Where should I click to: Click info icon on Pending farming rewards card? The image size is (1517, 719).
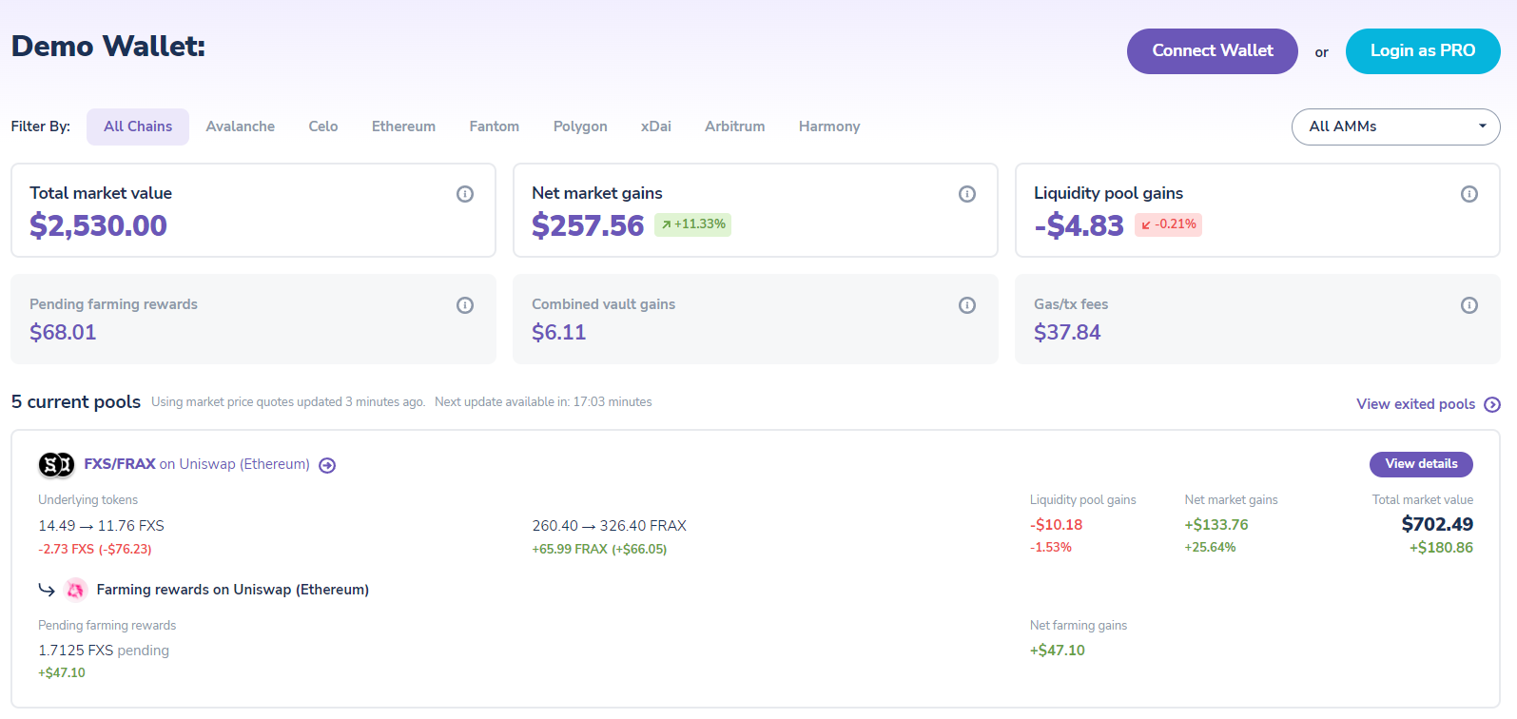[x=465, y=305]
